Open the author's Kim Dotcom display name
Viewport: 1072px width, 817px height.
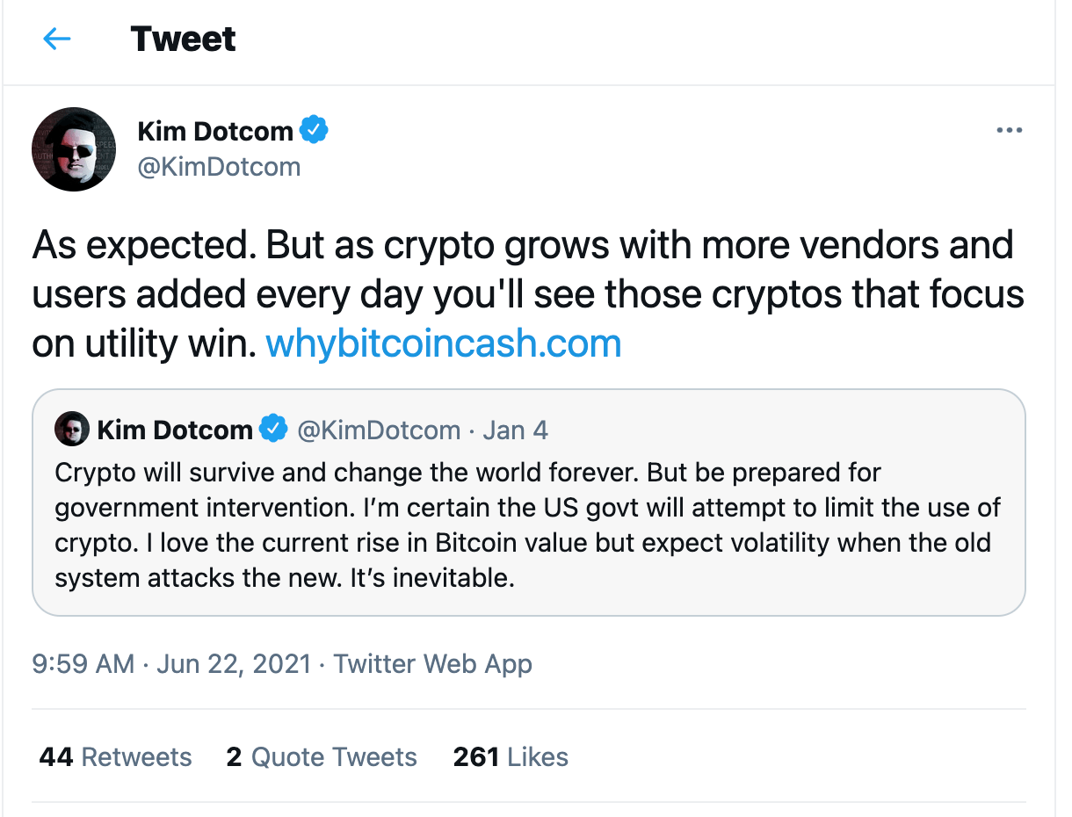pyautogui.click(x=215, y=132)
